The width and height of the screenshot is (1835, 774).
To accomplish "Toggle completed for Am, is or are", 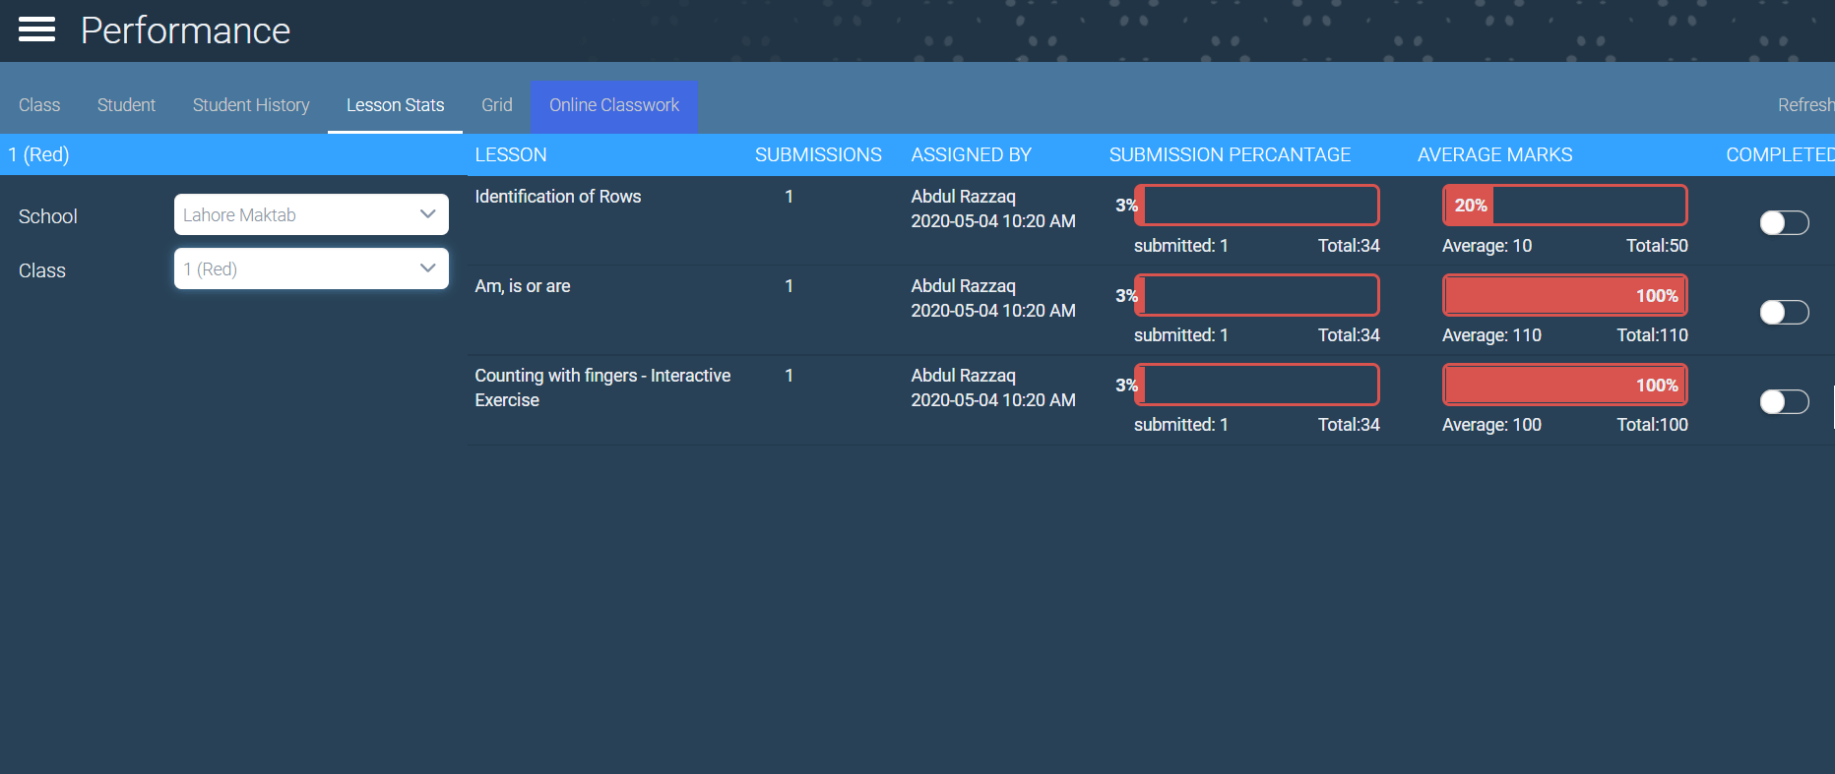I will pos(1784,313).
